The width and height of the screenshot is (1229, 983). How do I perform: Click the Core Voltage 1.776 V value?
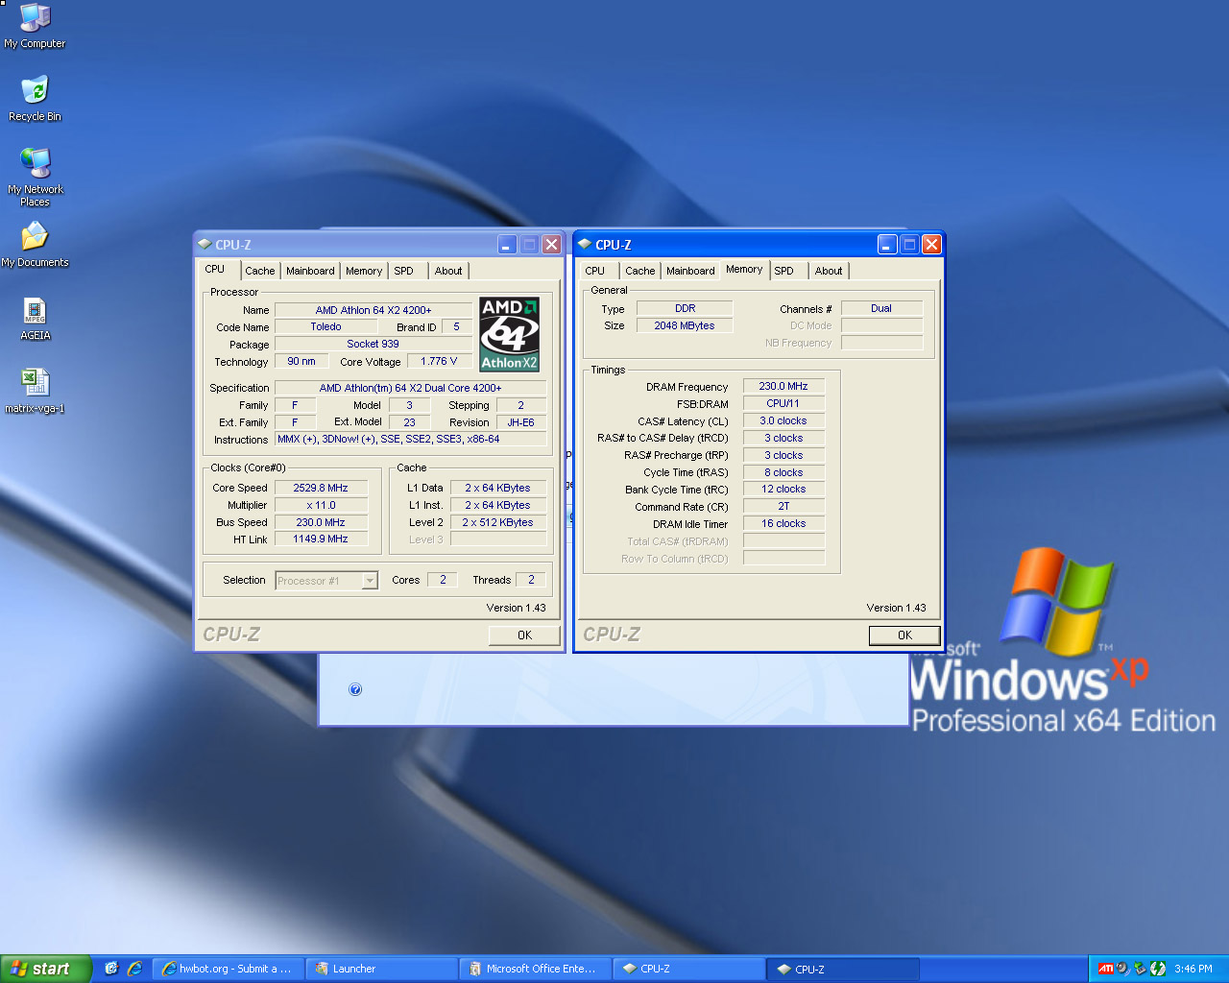click(439, 361)
